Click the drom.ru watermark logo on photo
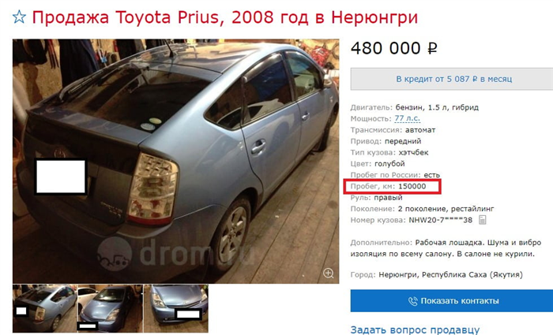This screenshot has height=335, width=553. click(x=175, y=253)
